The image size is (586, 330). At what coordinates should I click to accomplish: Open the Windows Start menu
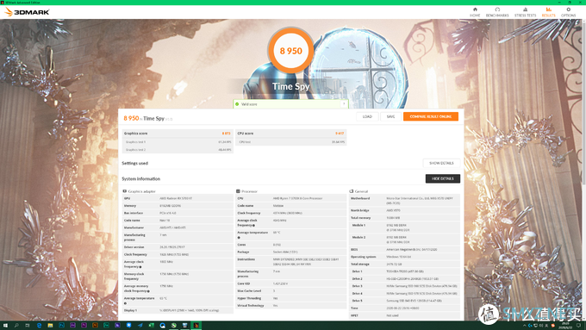pyautogui.click(x=5, y=326)
